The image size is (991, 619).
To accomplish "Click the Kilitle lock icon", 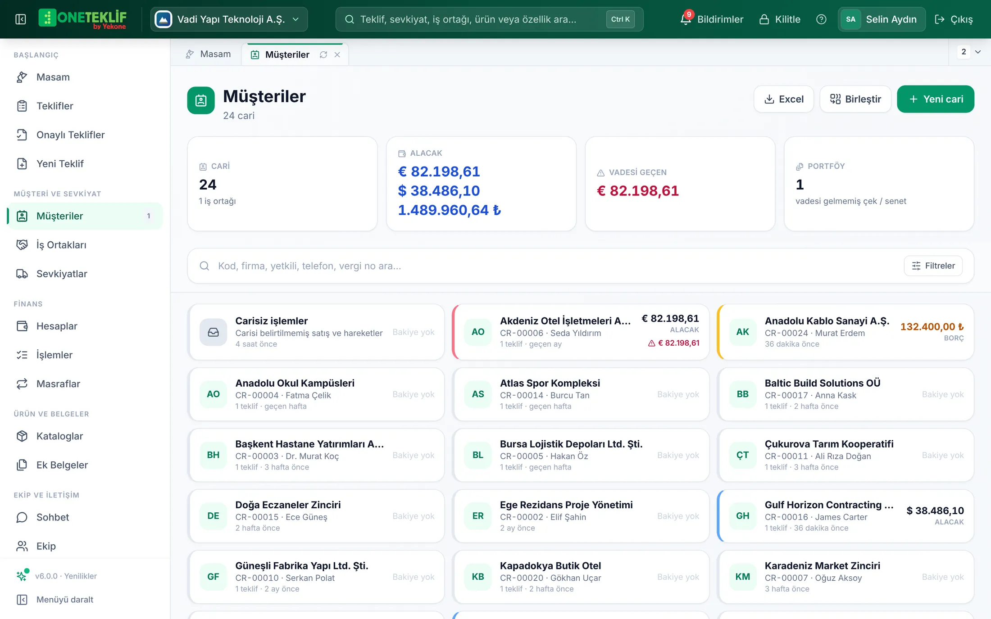I will pyautogui.click(x=780, y=19).
